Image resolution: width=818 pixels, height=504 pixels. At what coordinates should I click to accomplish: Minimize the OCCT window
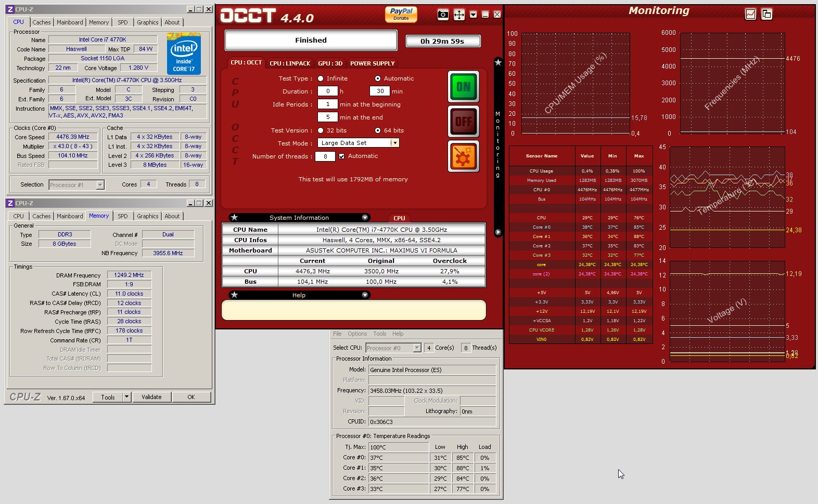click(485, 15)
